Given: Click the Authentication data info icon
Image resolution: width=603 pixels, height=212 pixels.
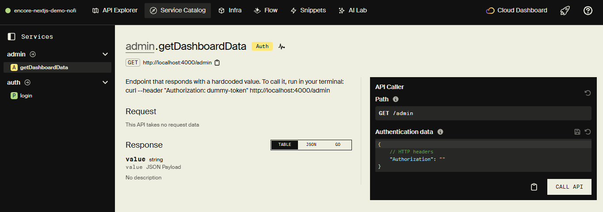Looking at the screenshot, I should [440, 132].
